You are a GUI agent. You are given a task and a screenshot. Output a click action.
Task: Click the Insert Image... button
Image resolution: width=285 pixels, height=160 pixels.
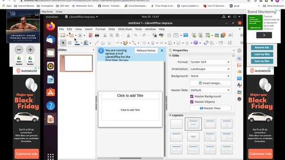[210, 83]
